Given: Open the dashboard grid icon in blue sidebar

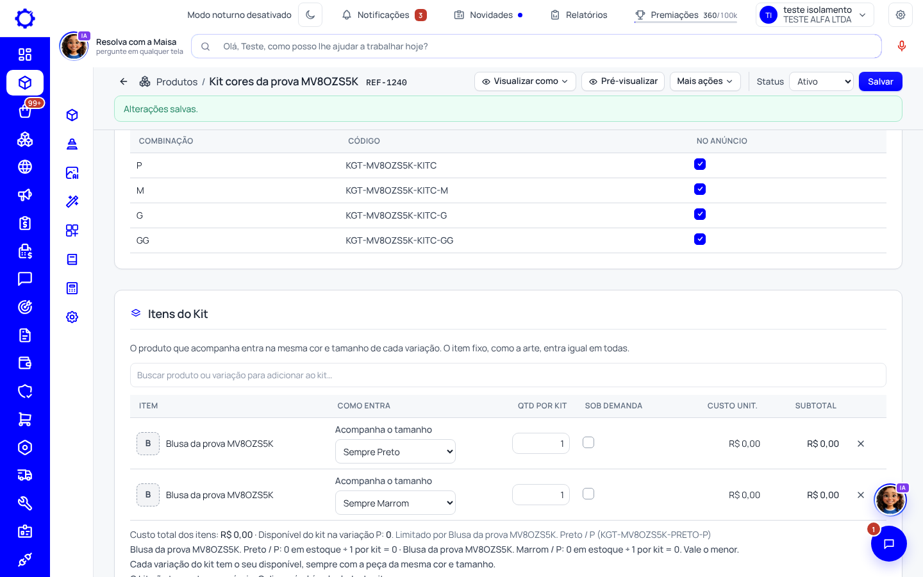Looking at the screenshot, I should 25,54.
